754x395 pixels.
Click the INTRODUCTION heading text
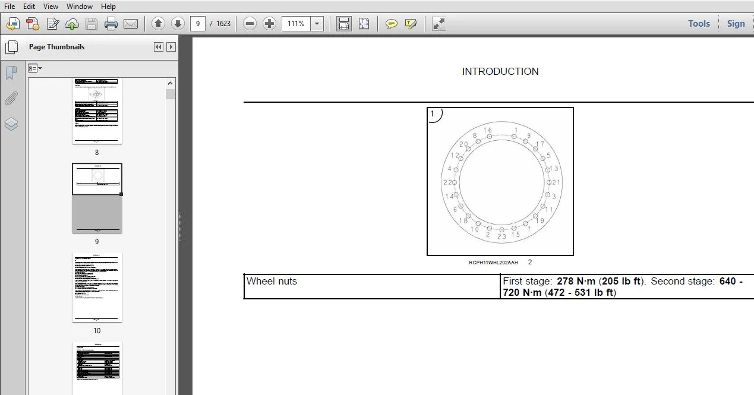500,71
